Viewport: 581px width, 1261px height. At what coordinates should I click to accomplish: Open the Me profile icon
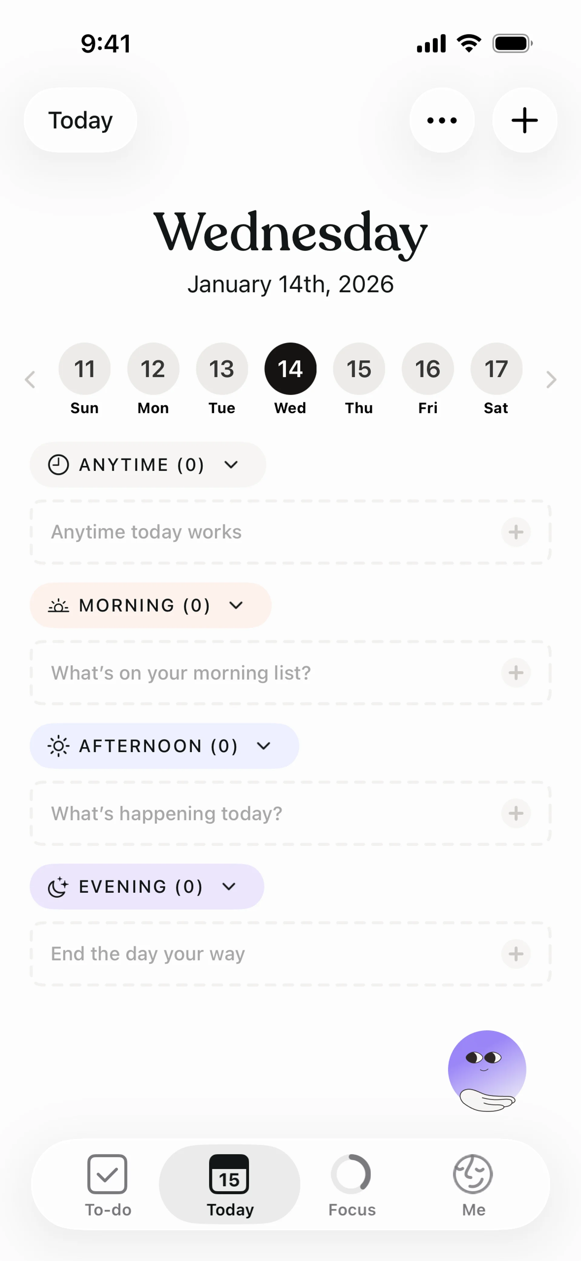472,1175
